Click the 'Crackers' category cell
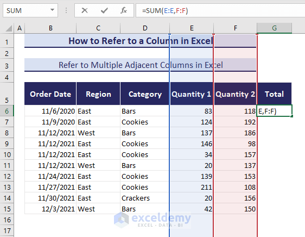The image size is (305, 237). 145,198
